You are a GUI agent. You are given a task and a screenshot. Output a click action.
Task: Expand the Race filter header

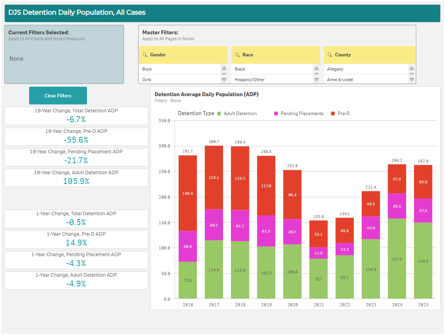click(275, 55)
